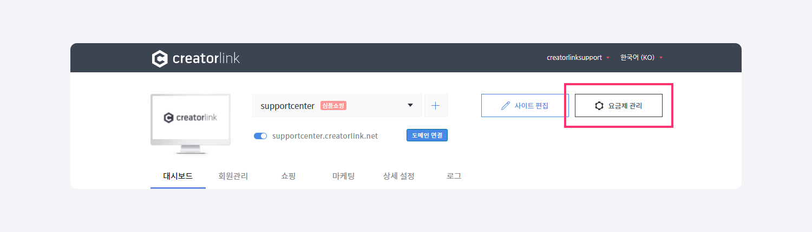This screenshot has width=812, height=232.
Task: Click the 심플쇼핑 plan badge
Action: click(x=333, y=106)
